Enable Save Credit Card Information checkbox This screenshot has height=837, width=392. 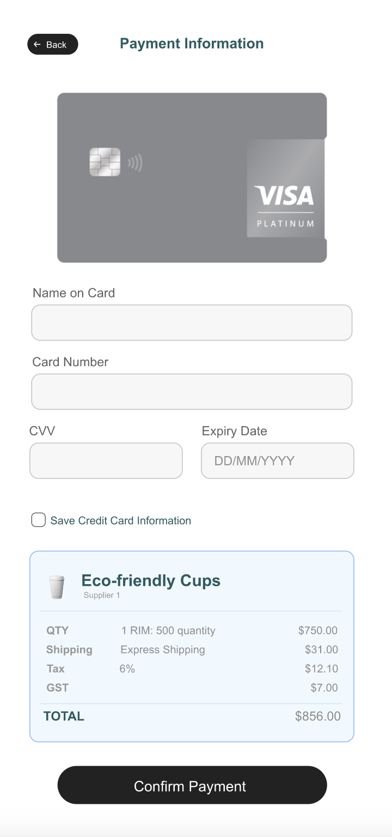38,520
